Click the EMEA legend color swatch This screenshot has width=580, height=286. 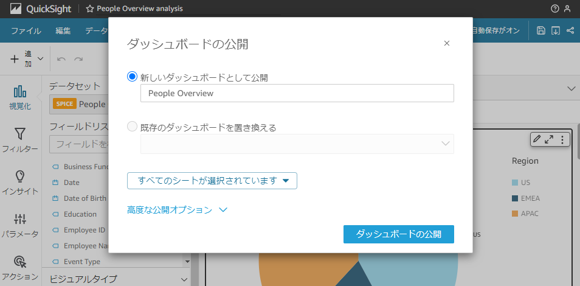515,198
